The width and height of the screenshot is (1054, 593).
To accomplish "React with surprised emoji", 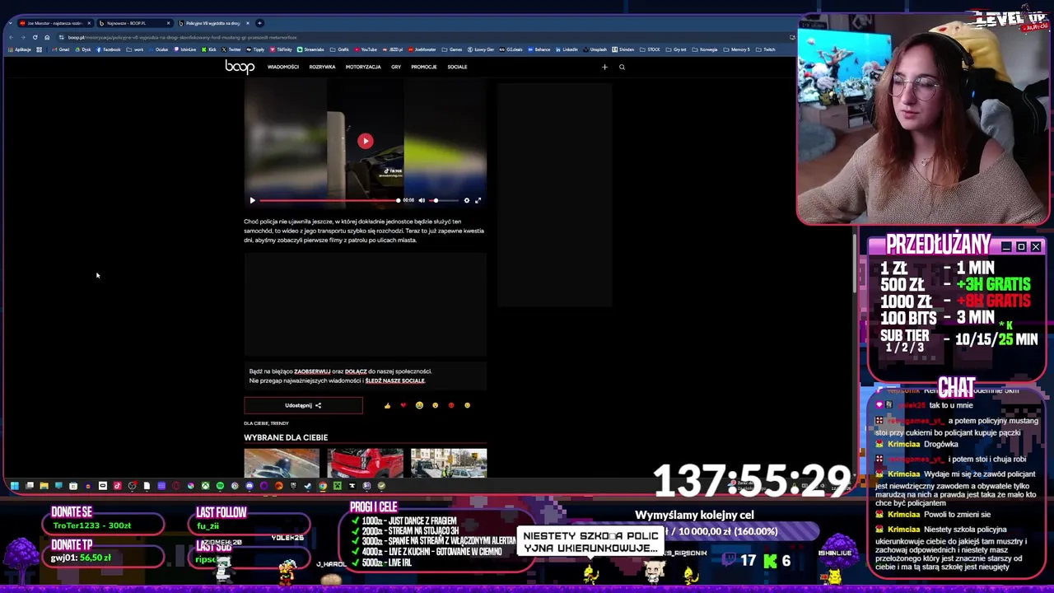I will click(435, 405).
